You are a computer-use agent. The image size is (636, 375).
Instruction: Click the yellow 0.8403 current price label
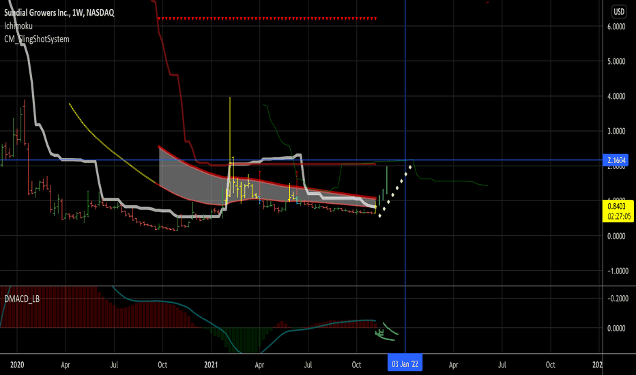click(x=618, y=211)
